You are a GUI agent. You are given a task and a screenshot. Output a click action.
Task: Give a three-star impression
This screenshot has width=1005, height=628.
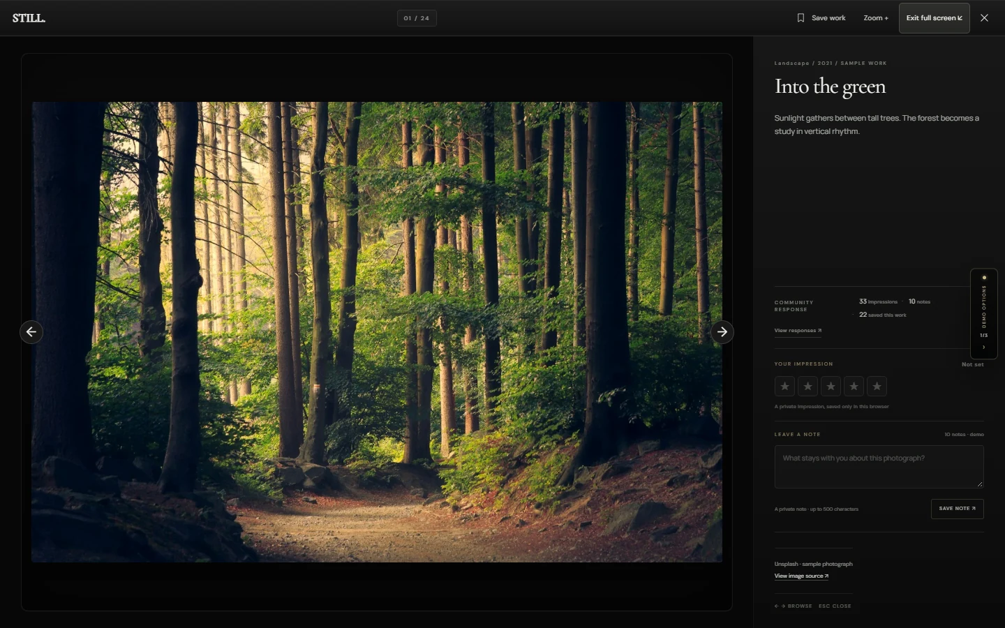pyautogui.click(x=831, y=386)
